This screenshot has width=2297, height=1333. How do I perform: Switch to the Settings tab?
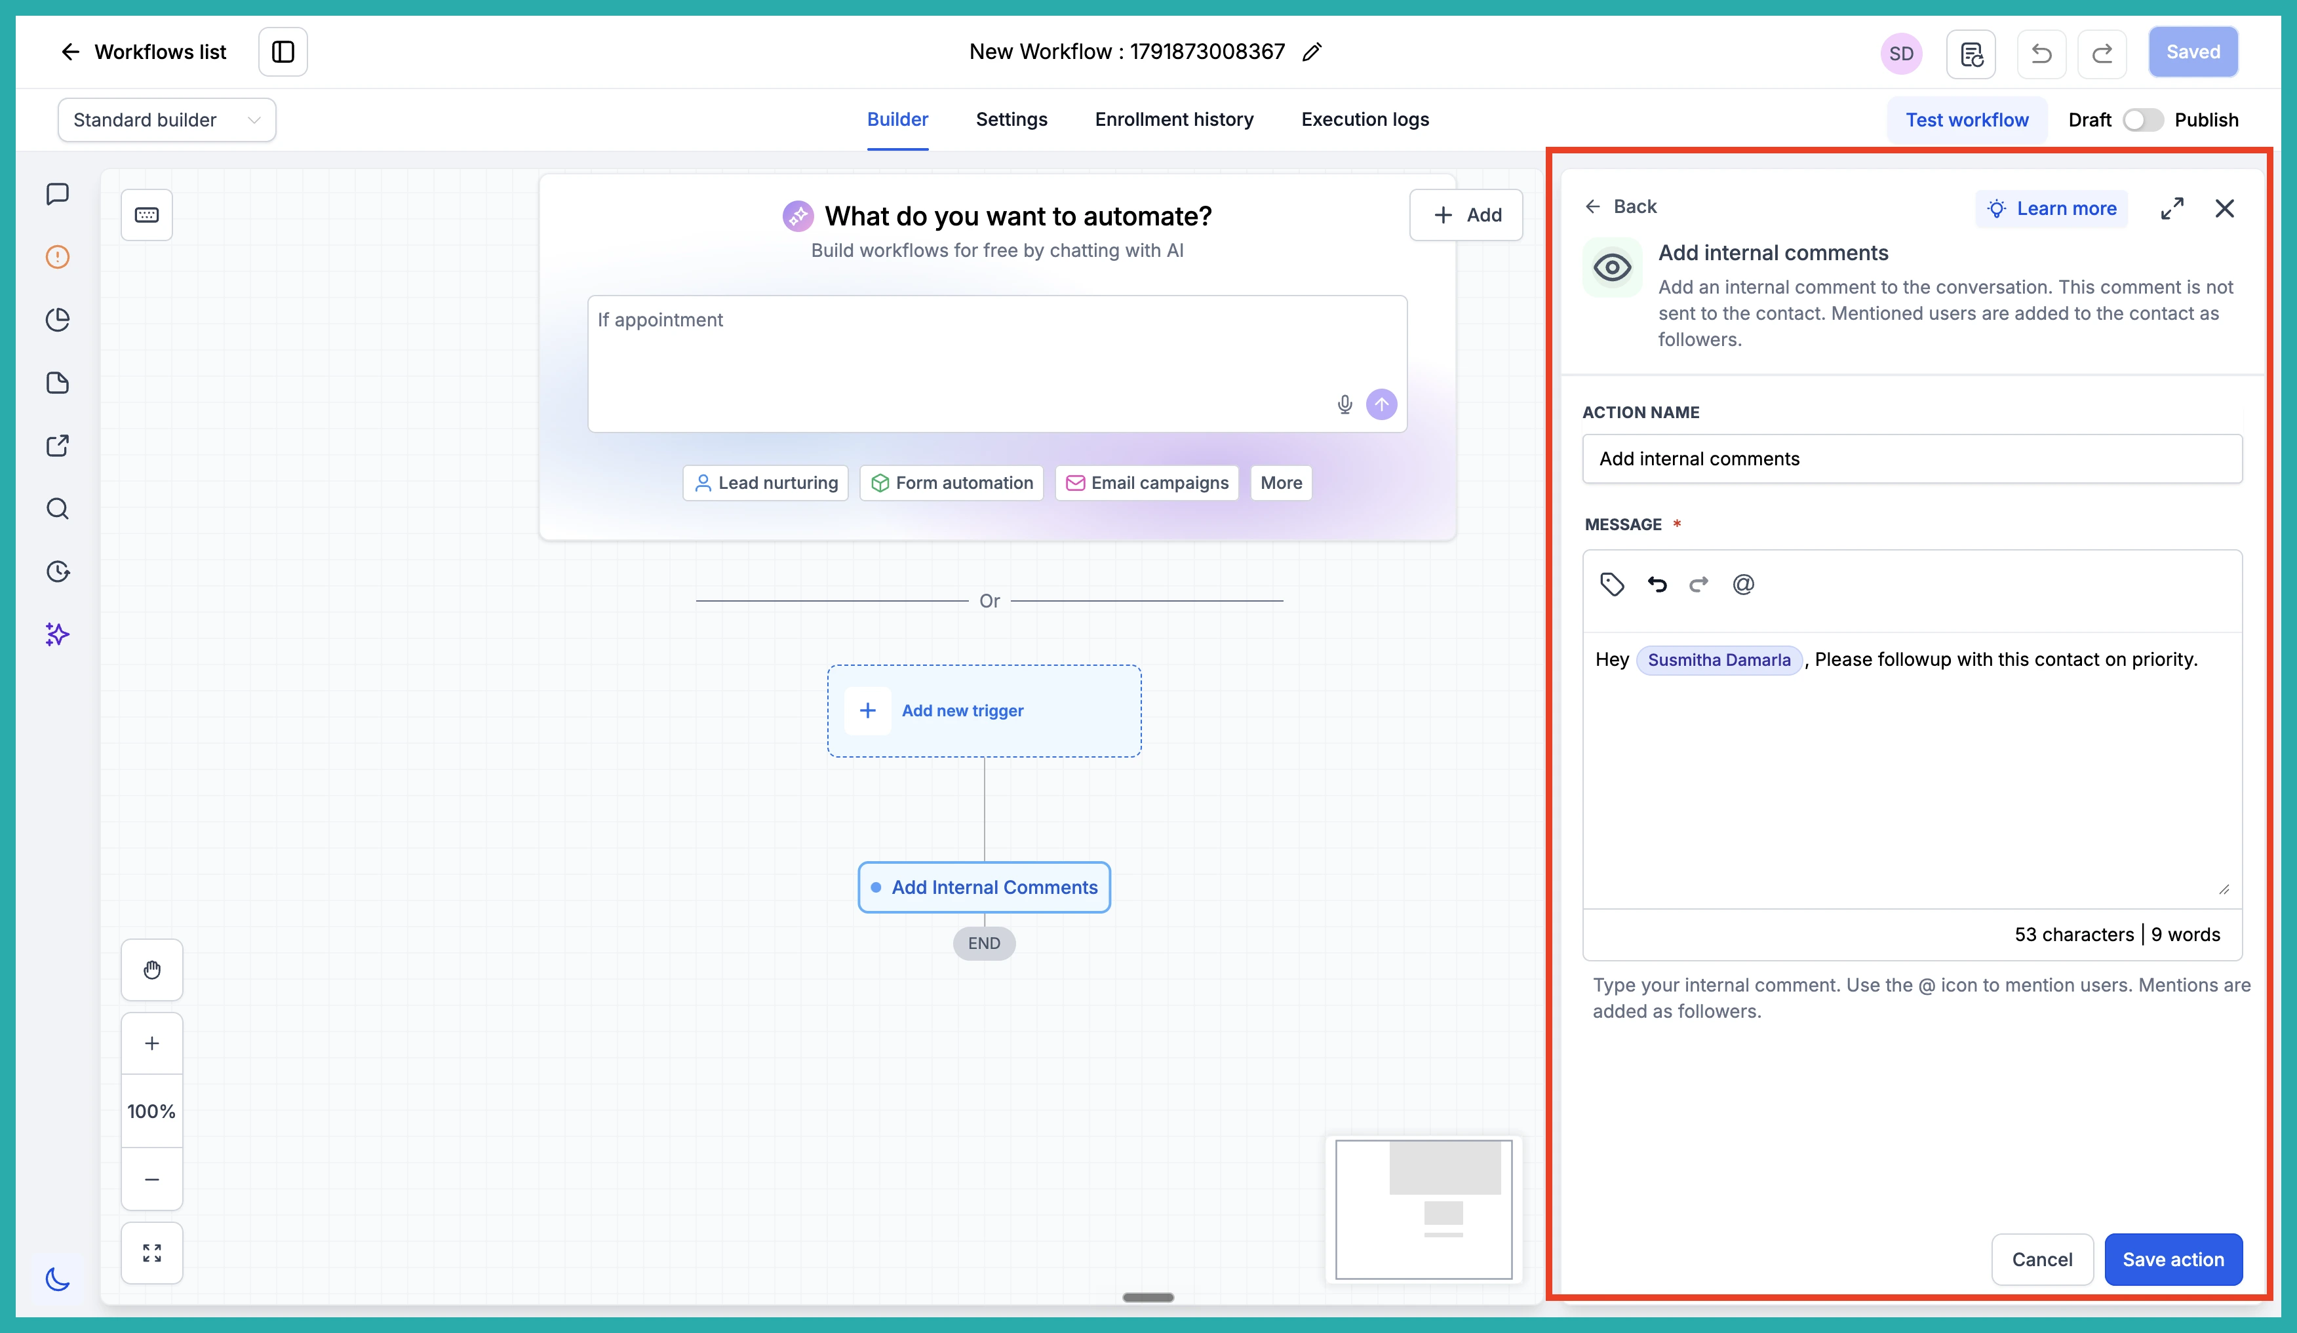pos(1011,119)
